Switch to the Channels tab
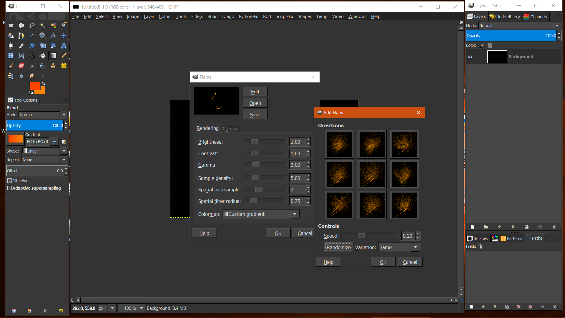 pyautogui.click(x=535, y=16)
